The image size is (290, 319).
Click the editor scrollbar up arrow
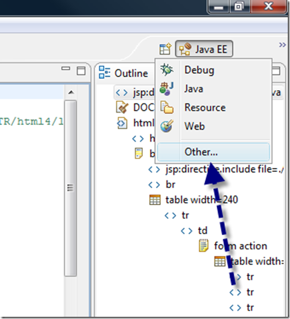(x=71, y=92)
